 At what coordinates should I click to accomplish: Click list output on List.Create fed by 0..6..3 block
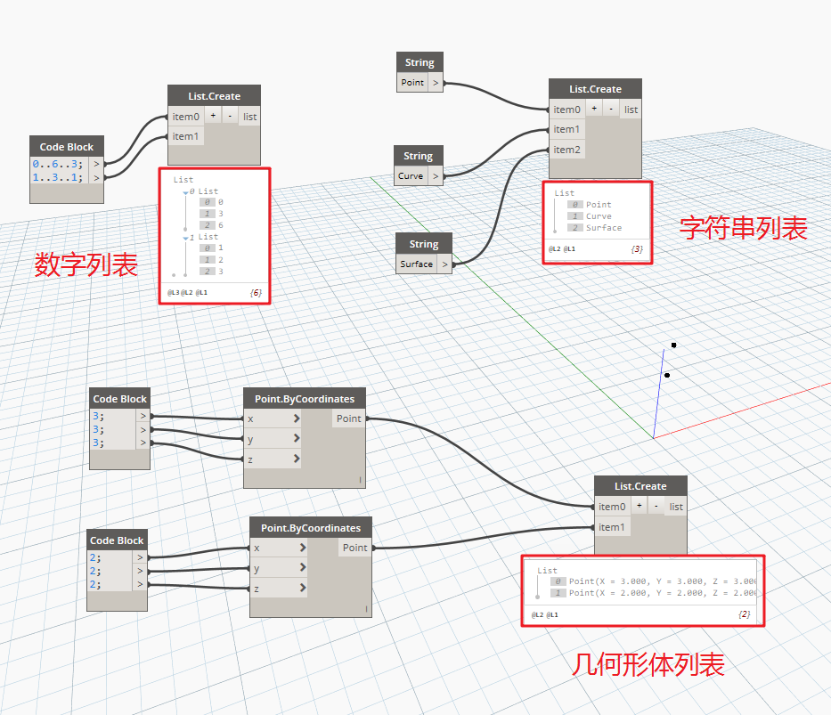click(x=249, y=117)
